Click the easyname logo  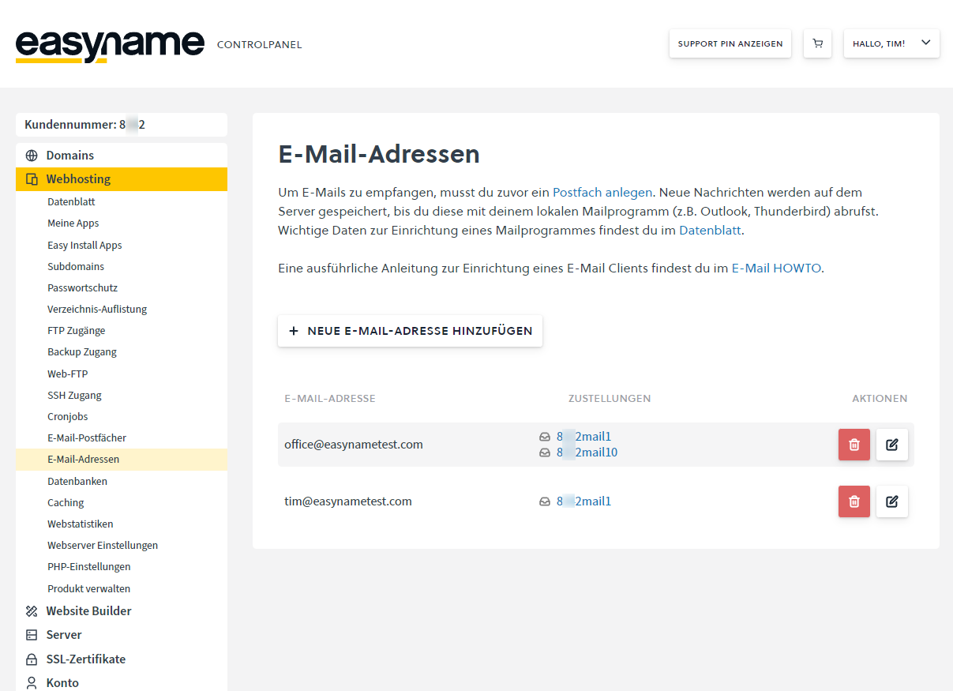pos(110,44)
